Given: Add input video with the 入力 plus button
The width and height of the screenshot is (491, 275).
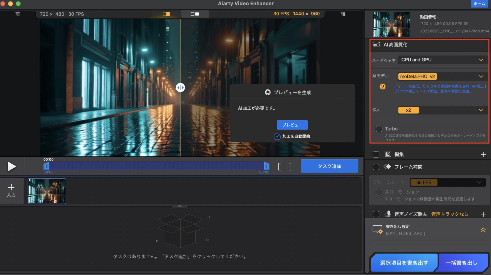Looking at the screenshot, I should tap(11, 191).
